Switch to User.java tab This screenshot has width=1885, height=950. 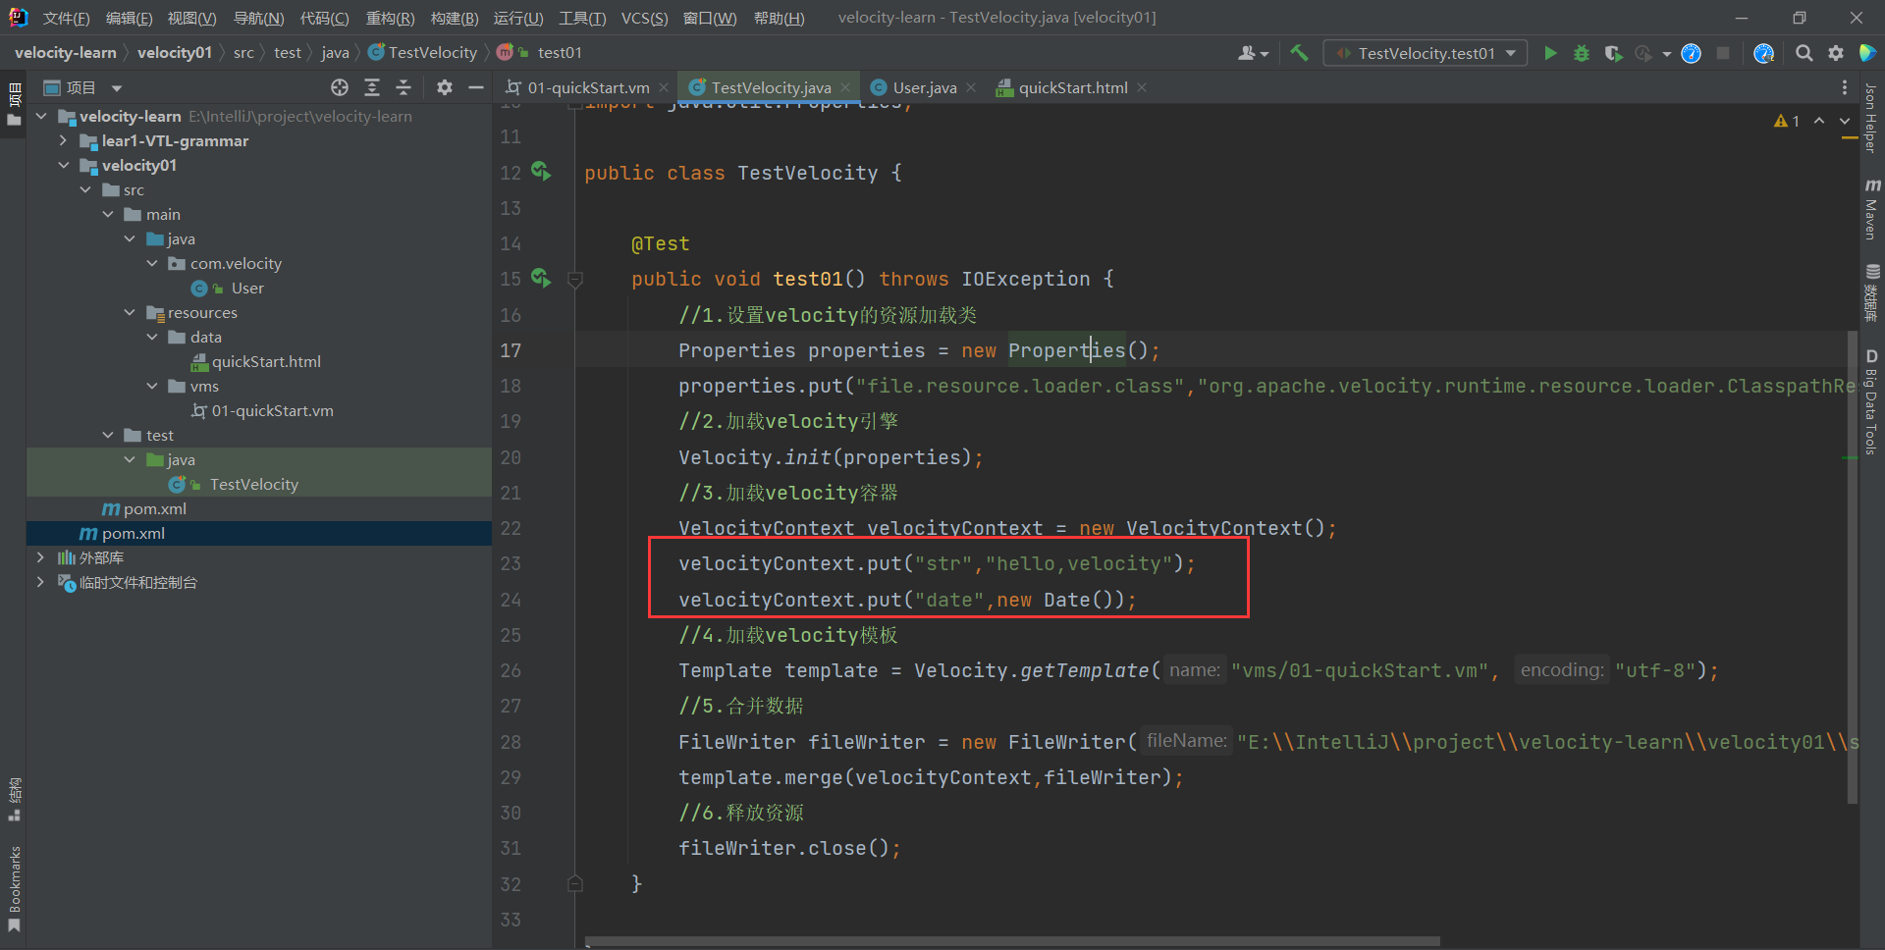pyautogui.click(x=924, y=87)
